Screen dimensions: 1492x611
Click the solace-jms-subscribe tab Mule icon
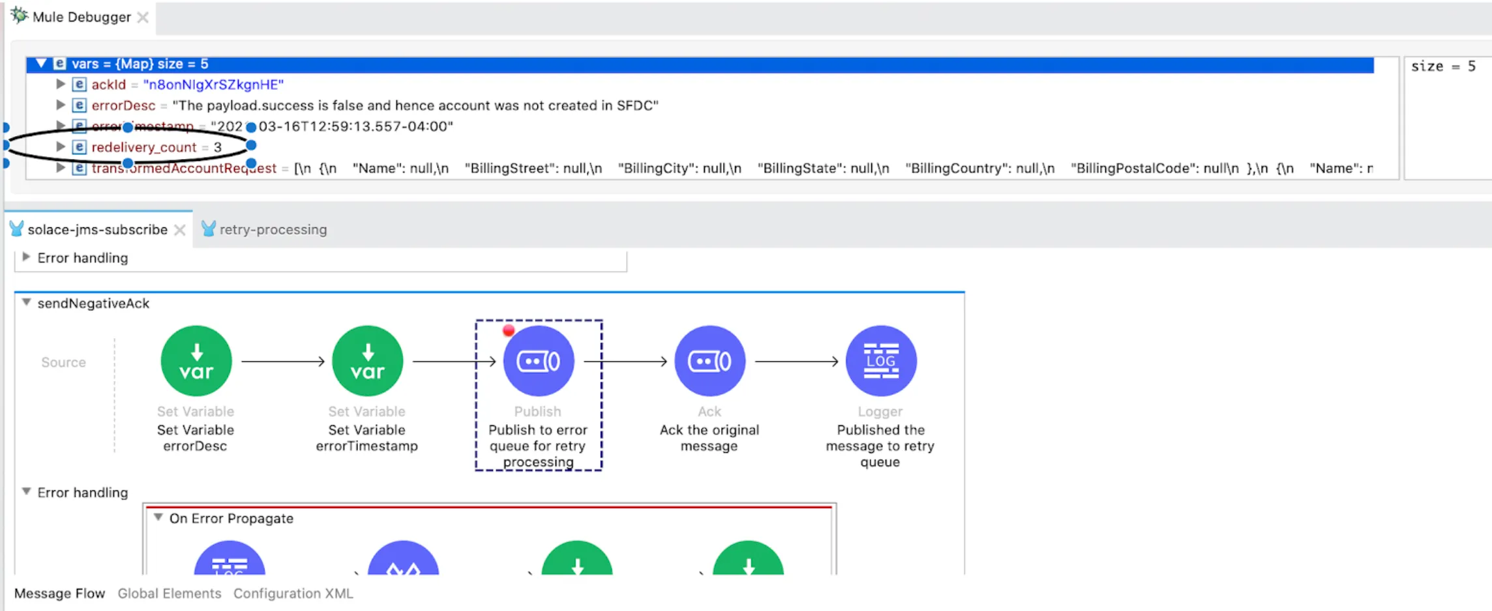point(17,229)
